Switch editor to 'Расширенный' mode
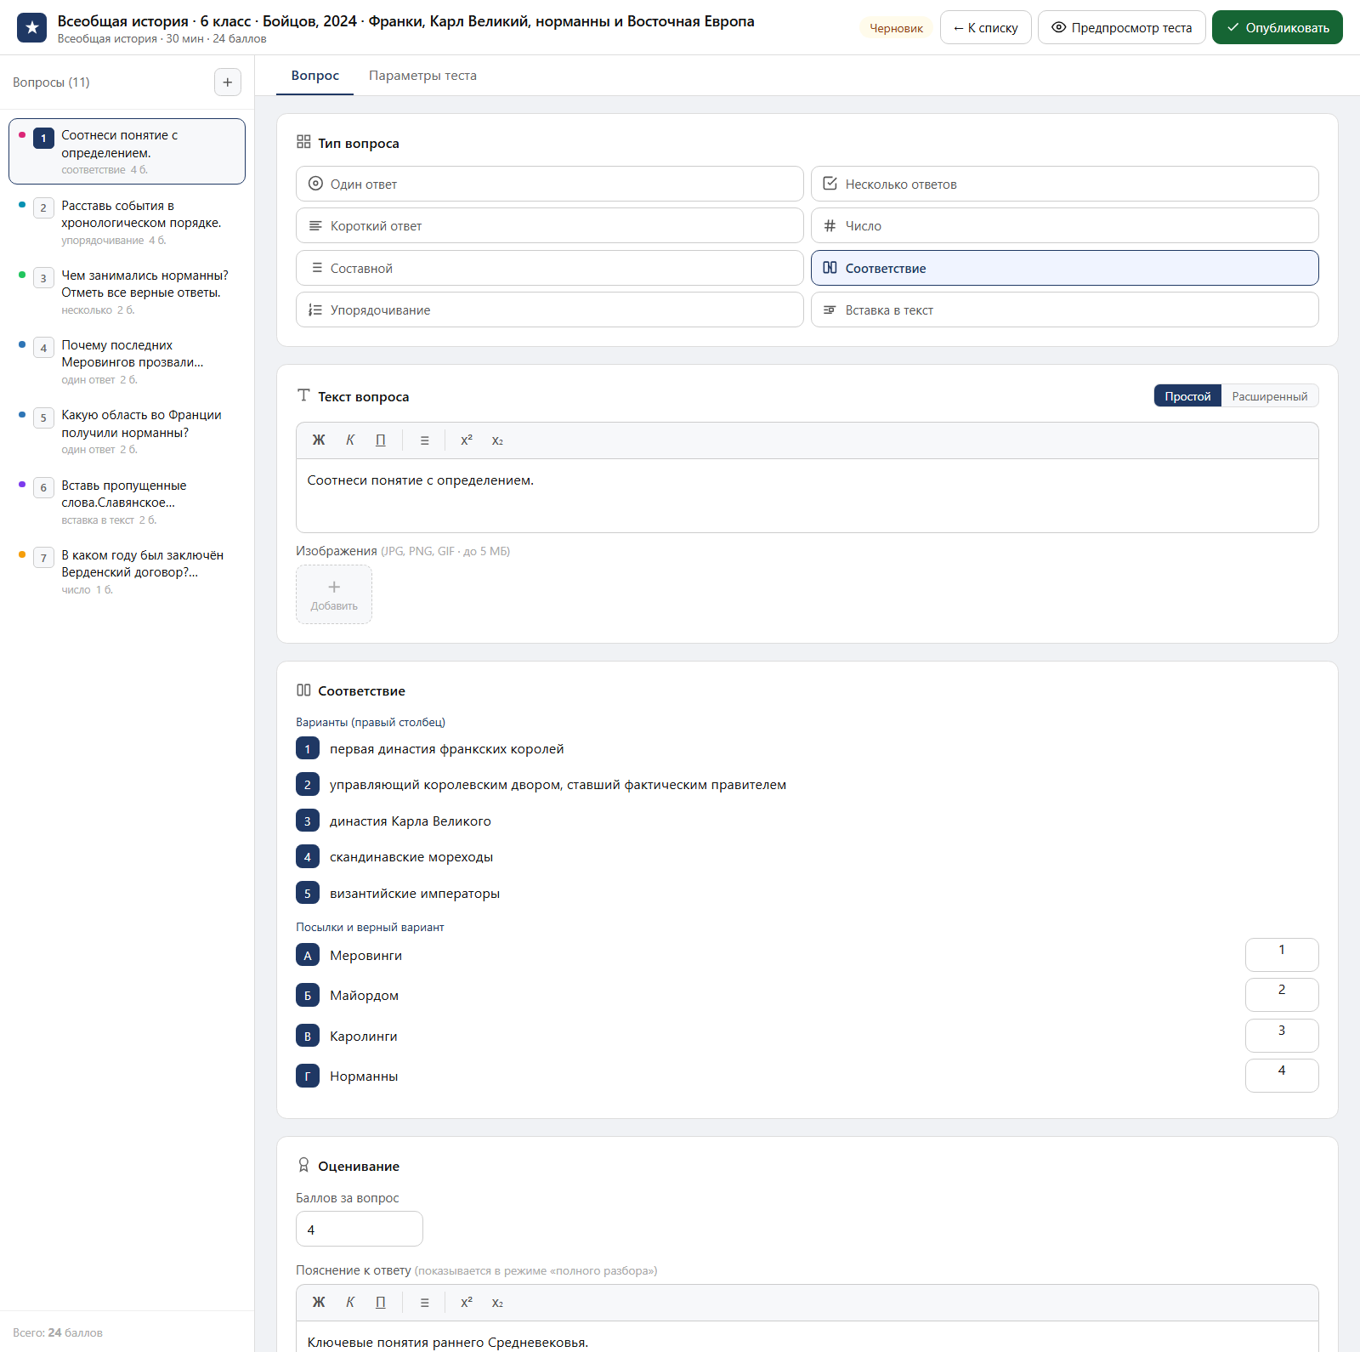This screenshot has height=1352, width=1360. point(1270,396)
